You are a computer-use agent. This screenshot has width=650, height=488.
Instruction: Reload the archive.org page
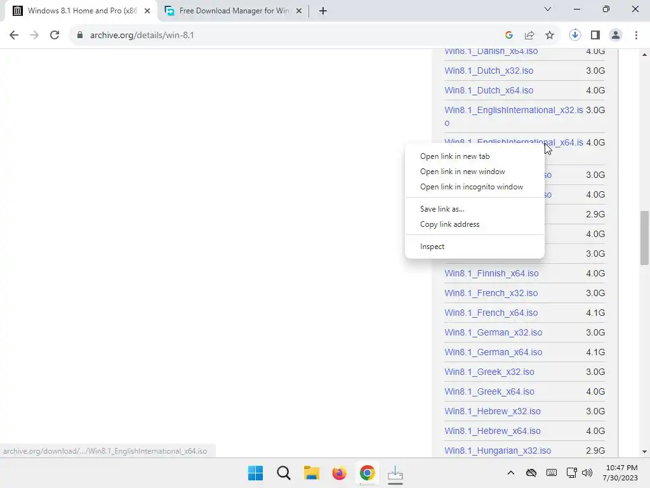55,36
